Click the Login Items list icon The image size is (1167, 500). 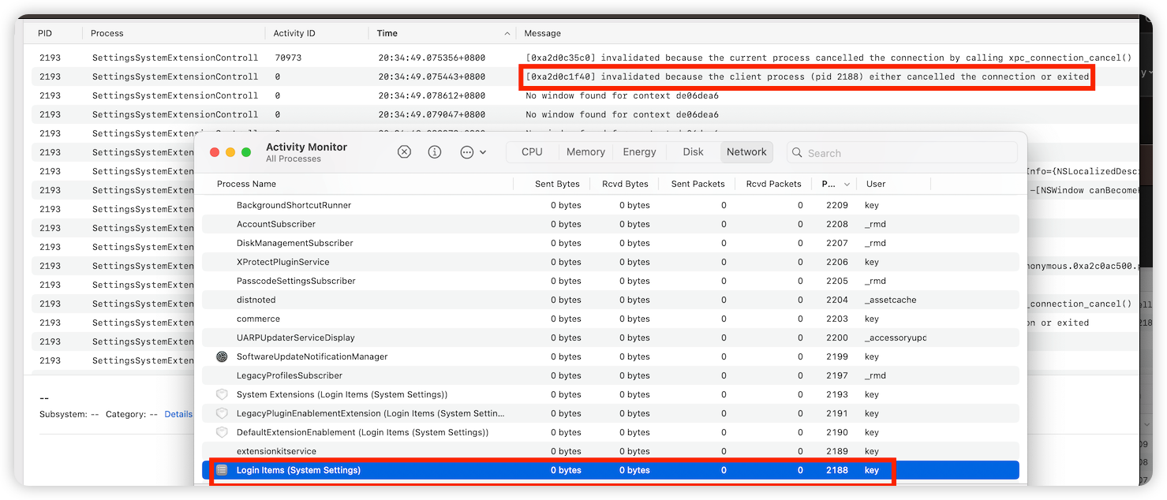(222, 470)
